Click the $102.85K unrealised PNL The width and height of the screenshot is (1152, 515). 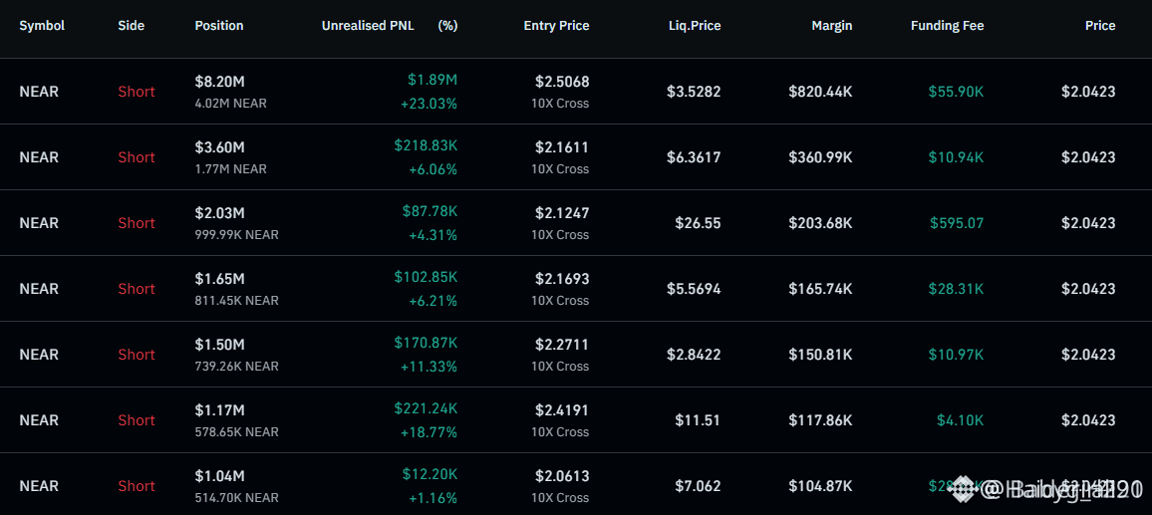(426, 277)
